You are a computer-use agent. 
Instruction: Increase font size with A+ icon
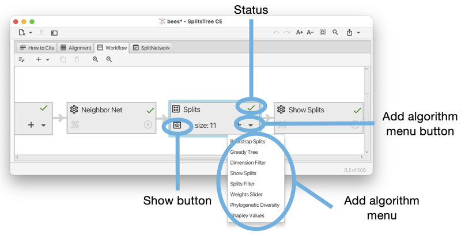[x=299, y=33]
